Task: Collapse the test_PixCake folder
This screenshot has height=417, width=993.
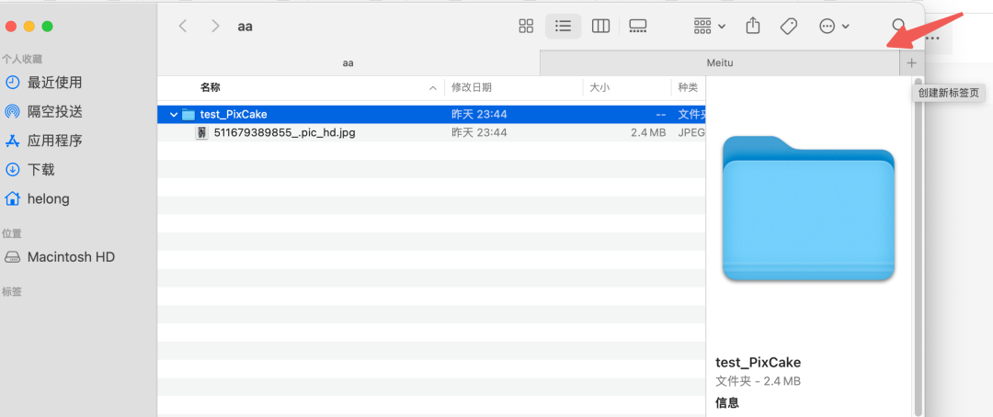Action: pyautogui.click(x=173, y=115)
